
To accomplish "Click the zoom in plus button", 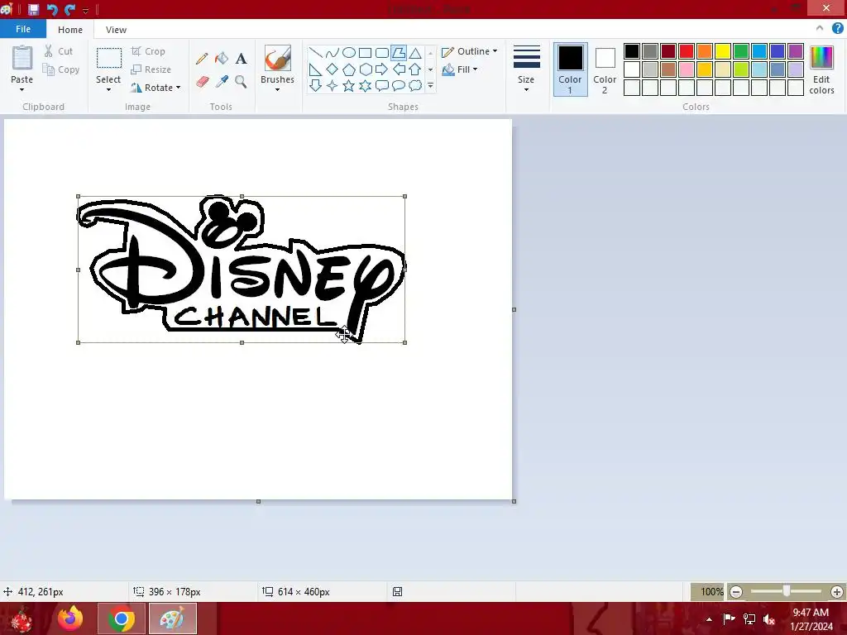I will [x=837, y=592].
